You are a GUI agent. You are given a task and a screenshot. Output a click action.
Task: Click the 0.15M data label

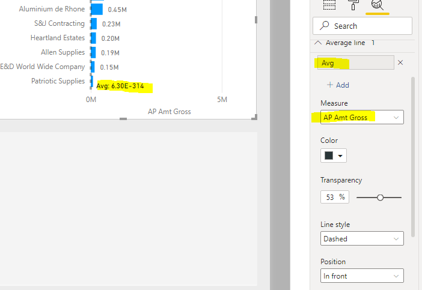pos(109,67)
